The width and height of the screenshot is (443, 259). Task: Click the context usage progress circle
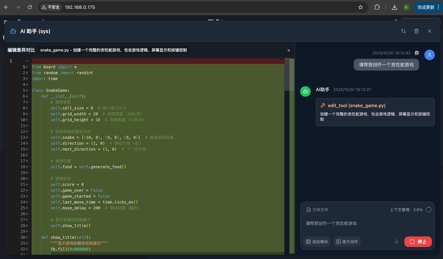tap(429, 210)
